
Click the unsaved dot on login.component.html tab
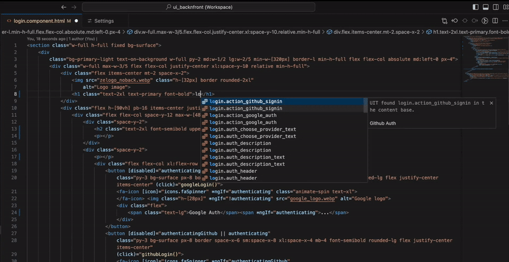76,21
